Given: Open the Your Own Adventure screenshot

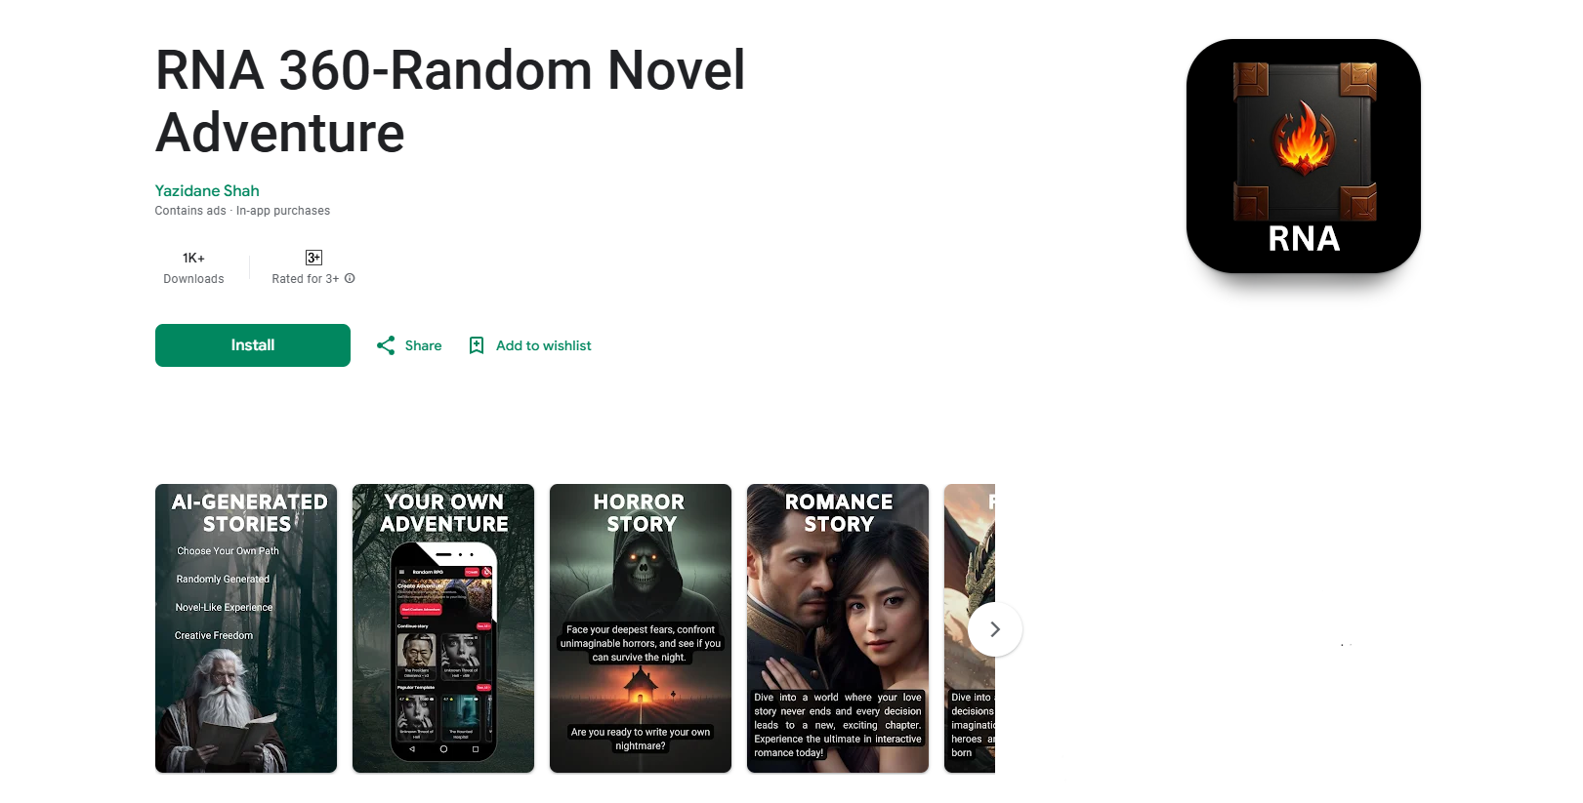Looking at the screenshot, I should [x=443, y=628].
